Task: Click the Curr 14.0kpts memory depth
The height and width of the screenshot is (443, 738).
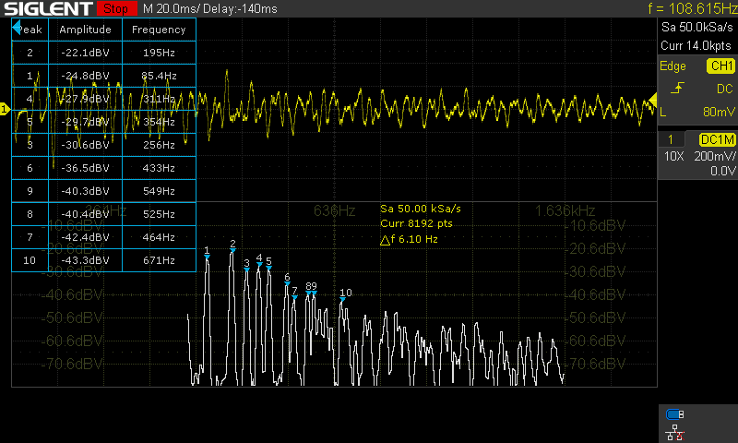Action: coord(696,45)
